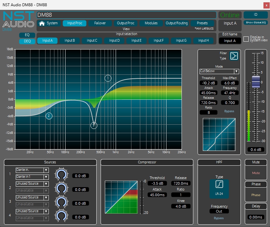Click the DEQ Release 720.0ms field
The width and height of the screenshot is (270, 227).
(x=208, y=103)
